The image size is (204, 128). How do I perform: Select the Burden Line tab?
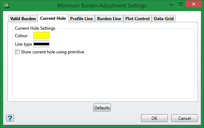click(109, 19)
